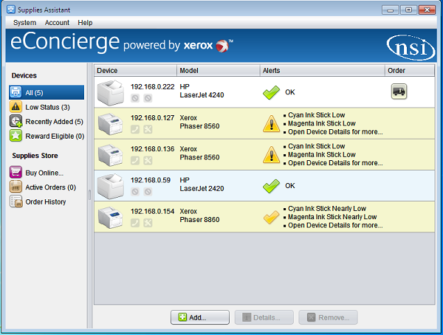Select the 192.168.0.59 address text
Image resolution: width=443 pixels, height=335 pixels.
click(151, 180)
